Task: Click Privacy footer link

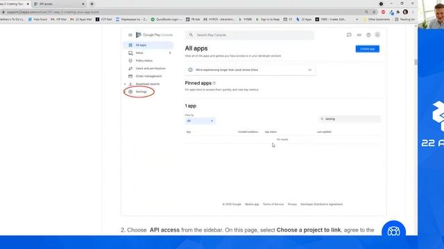Action: pos(292,204)
